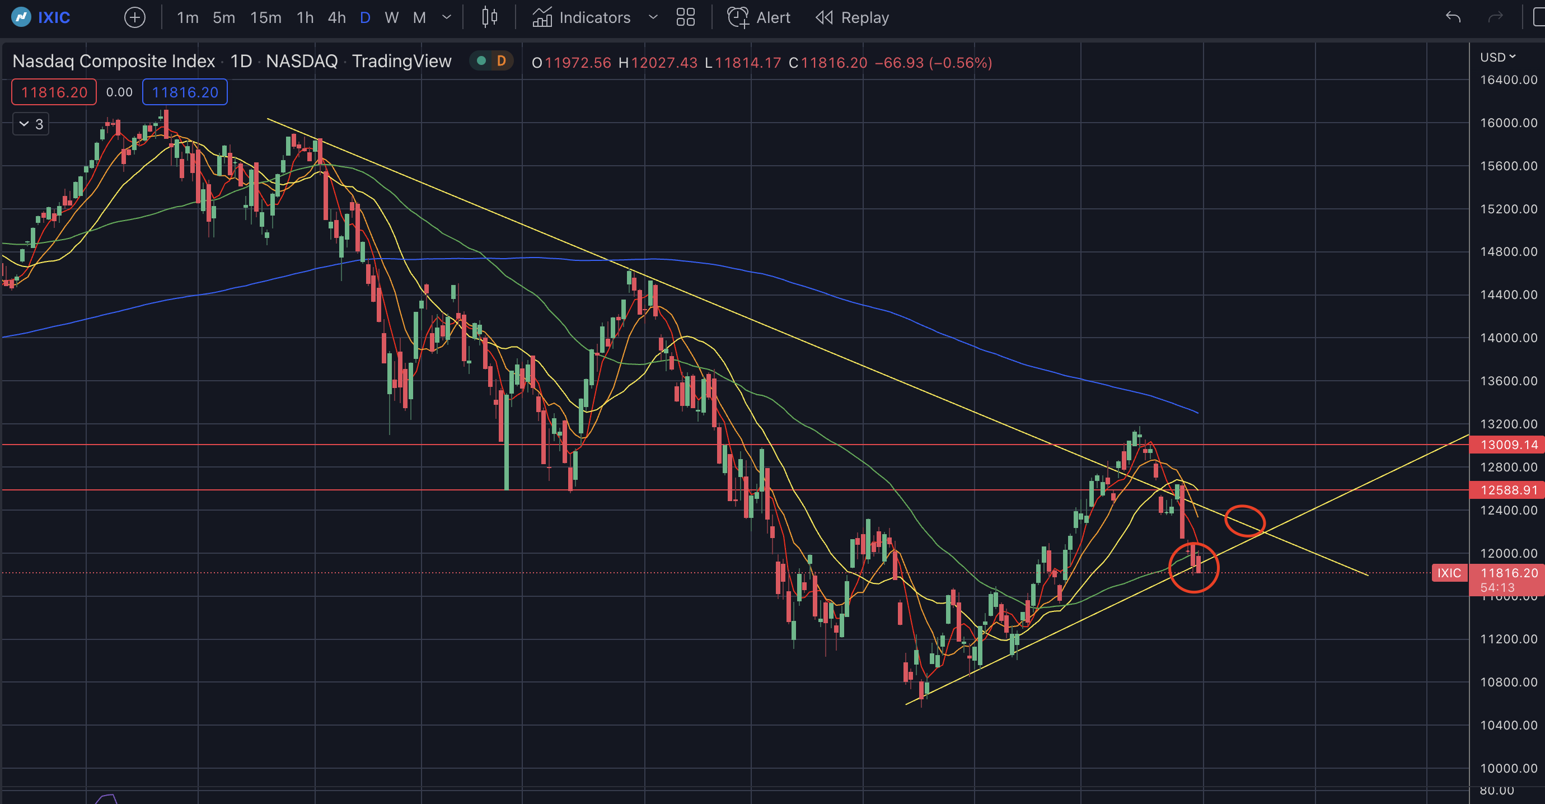Viewport: 1545px width, 804px height.
Task: Click the red 11816.20 sell price button
Action: [54, 92]
